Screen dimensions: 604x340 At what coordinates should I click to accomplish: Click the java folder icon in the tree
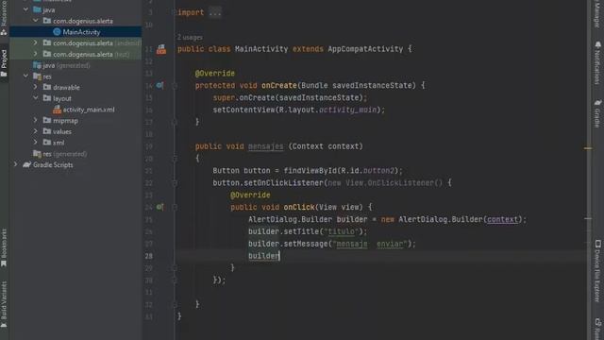click(38, 9)
